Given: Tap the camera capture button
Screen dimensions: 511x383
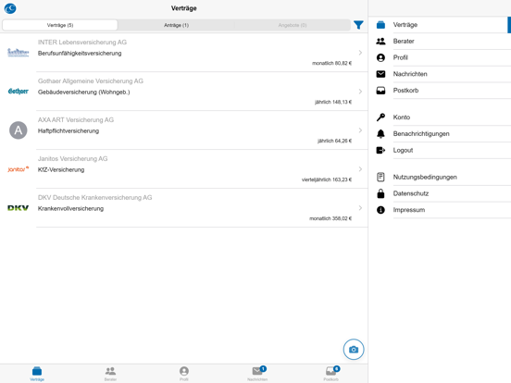Looking at the screenshot, I should click(354, 350).
